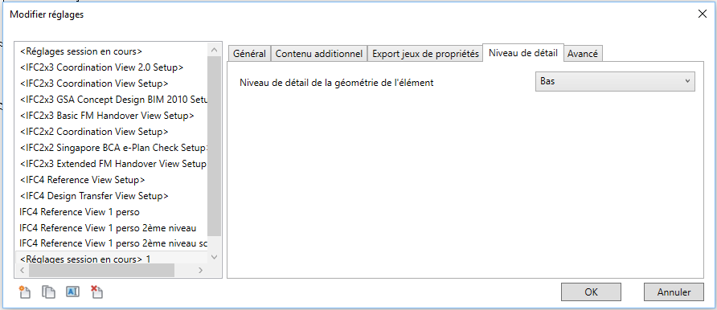
Task: Duplicate the selected setup with the copy icon
Action: (48, 292)
